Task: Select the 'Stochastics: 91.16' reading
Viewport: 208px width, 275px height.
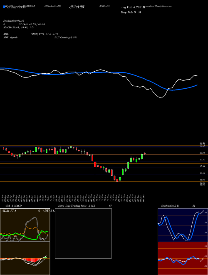Action: point(13,21)
